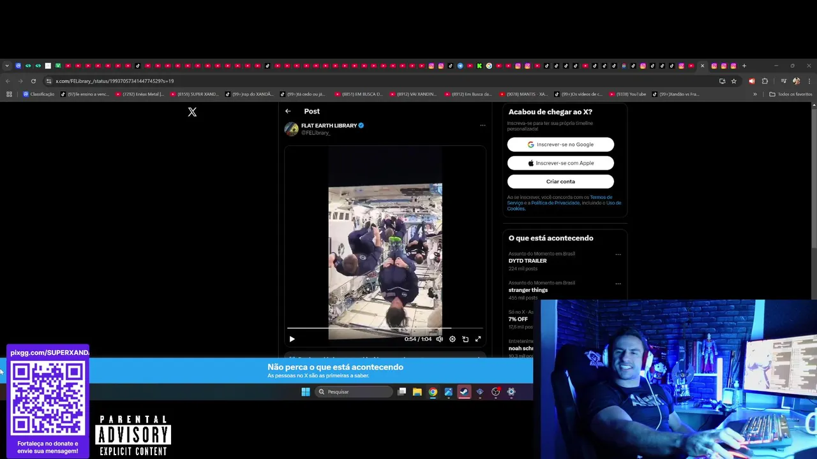
Task: Open the MANTIS - XA bookmark
Action: click(523, 94)
